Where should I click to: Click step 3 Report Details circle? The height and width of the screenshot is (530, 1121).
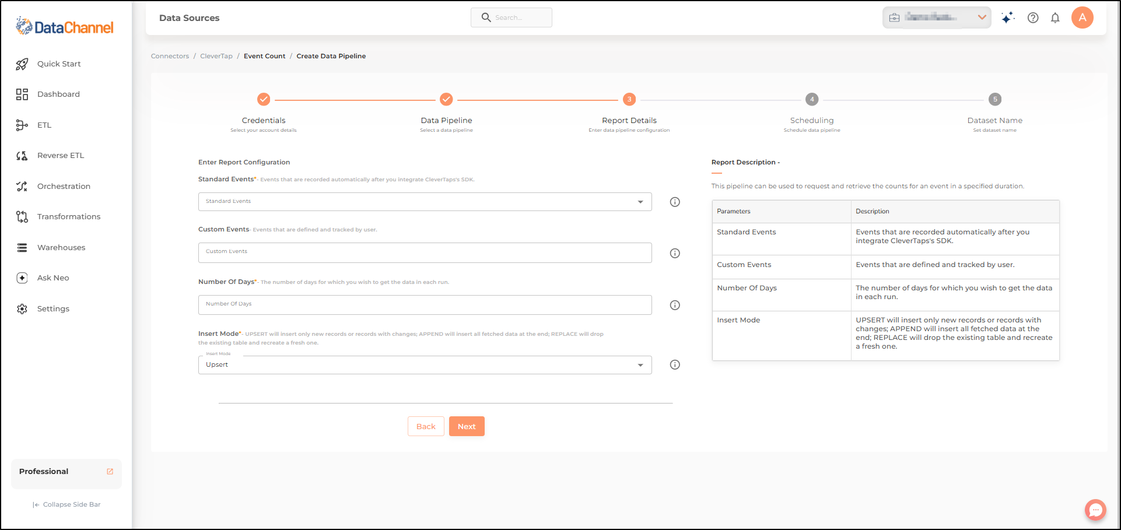coord(629,99)
